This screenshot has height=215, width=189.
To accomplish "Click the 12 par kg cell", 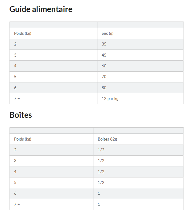I will click(110, 99).
